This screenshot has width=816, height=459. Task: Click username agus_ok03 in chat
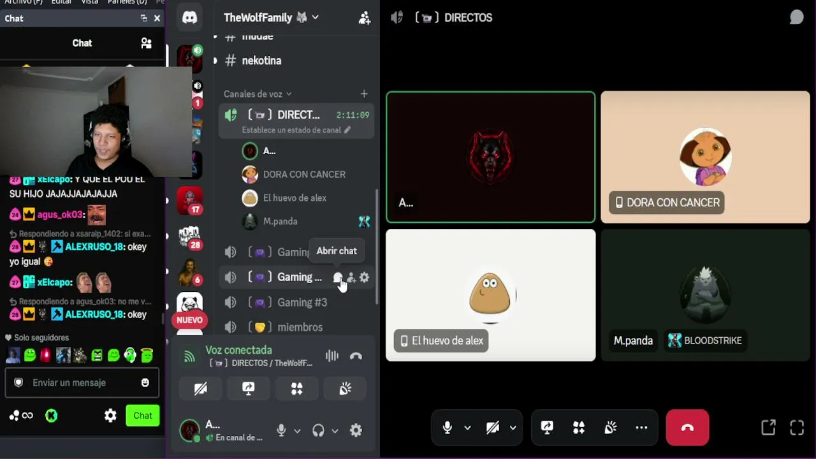(x=61, y=215)
